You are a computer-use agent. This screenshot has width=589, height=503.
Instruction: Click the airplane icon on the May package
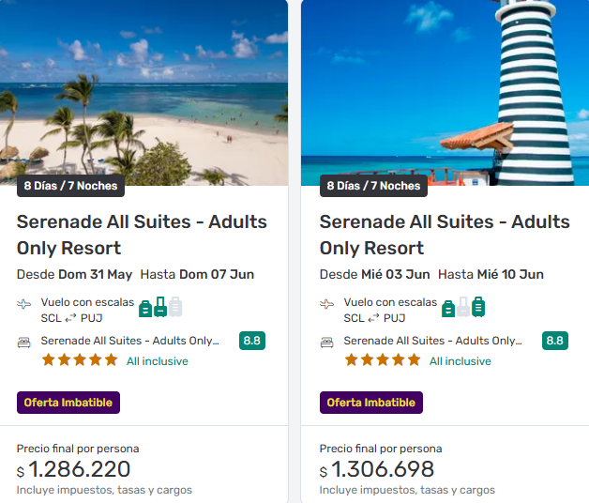click(24, 304)
